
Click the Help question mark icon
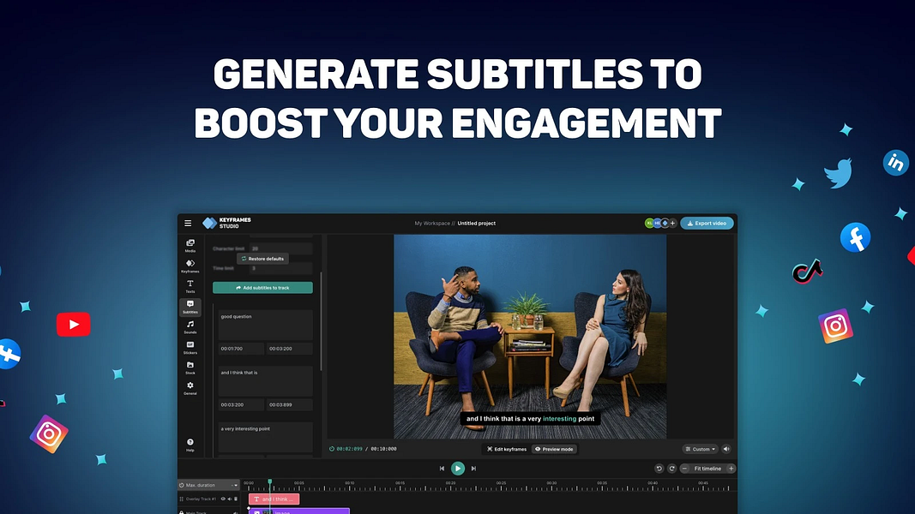point(190,445)
